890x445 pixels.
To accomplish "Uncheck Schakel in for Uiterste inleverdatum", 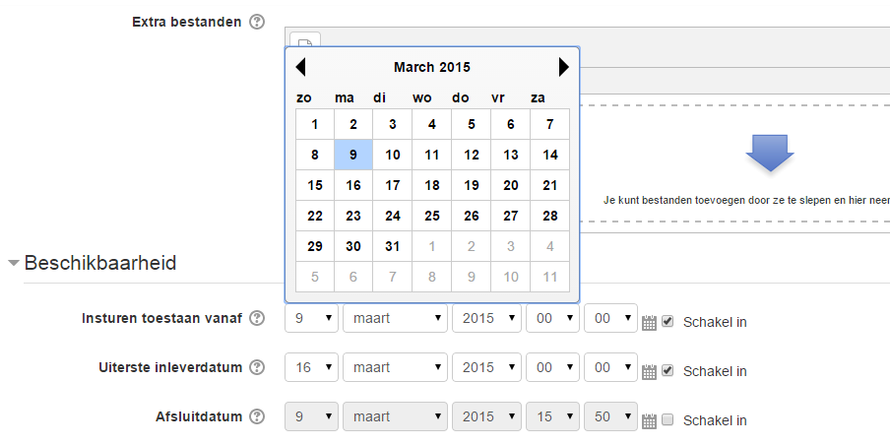I will (x=668, y=370).
